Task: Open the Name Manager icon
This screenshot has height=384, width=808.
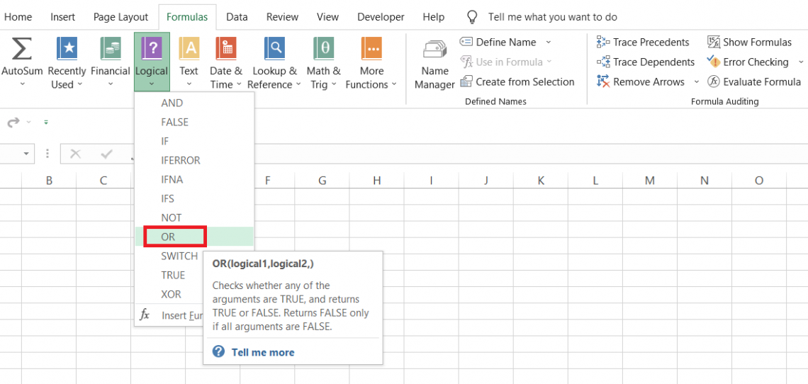Action: [x=434, y=50]
